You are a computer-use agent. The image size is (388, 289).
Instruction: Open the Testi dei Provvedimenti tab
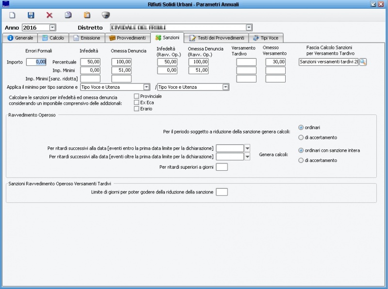click(x=216, y=38)
